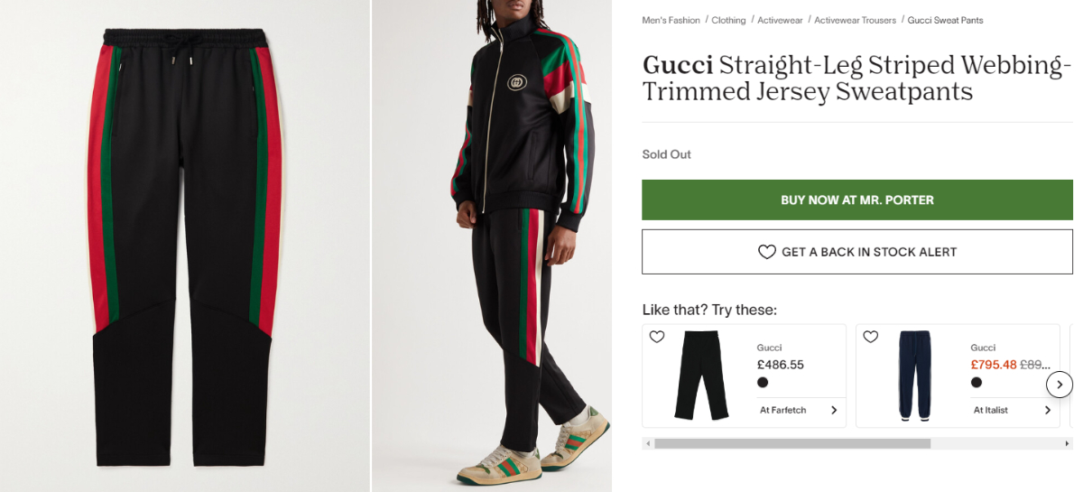The image size is (1083, 492).
Task: Click the carousel horizontal scrollbar thumb
Action: point(792,444)
